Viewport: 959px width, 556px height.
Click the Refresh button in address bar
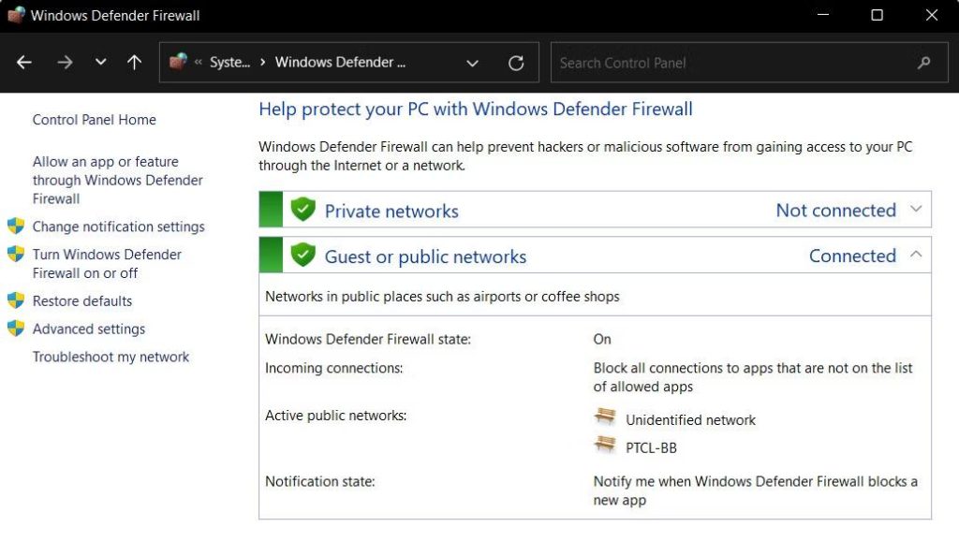coord(516,63)
